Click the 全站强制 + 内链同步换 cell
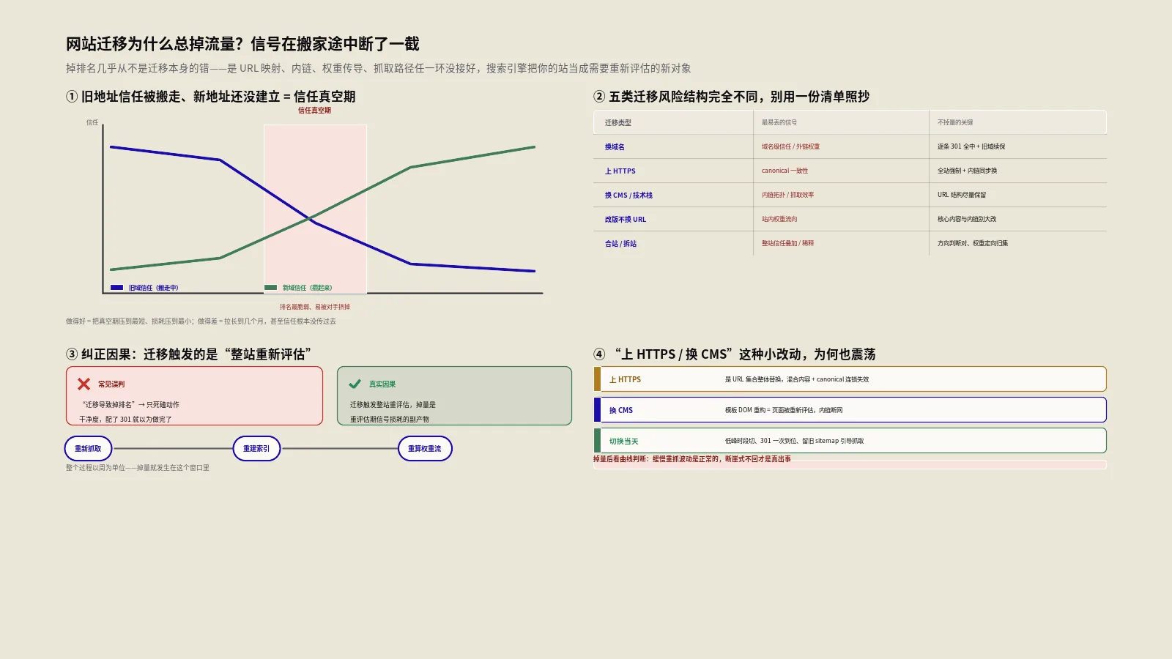 pyautogui.click(x=967, y=171)
